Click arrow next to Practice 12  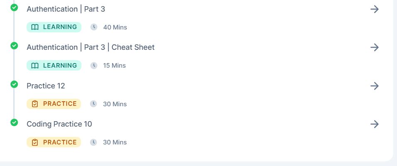[x=375, y=86]
